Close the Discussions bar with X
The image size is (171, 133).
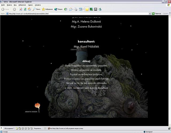pyautogui.click(x=1, y=128)
